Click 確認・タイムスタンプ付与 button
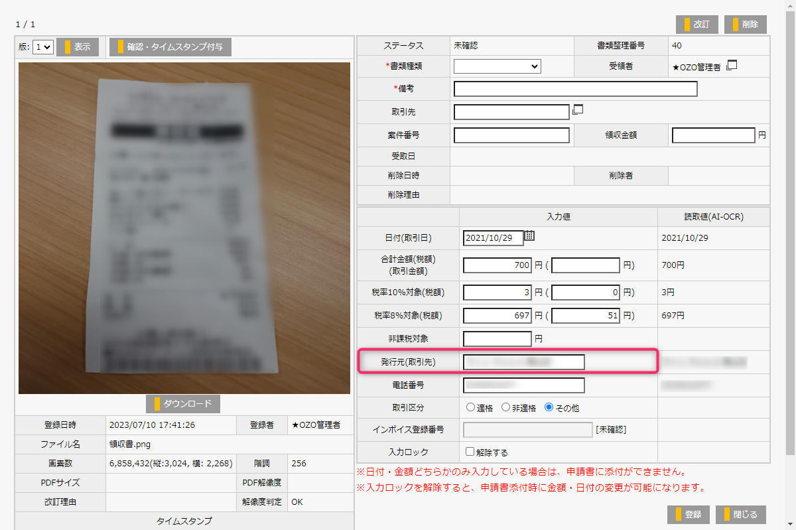796x530 pixels. pyautogui.click(x=170, y=47)
